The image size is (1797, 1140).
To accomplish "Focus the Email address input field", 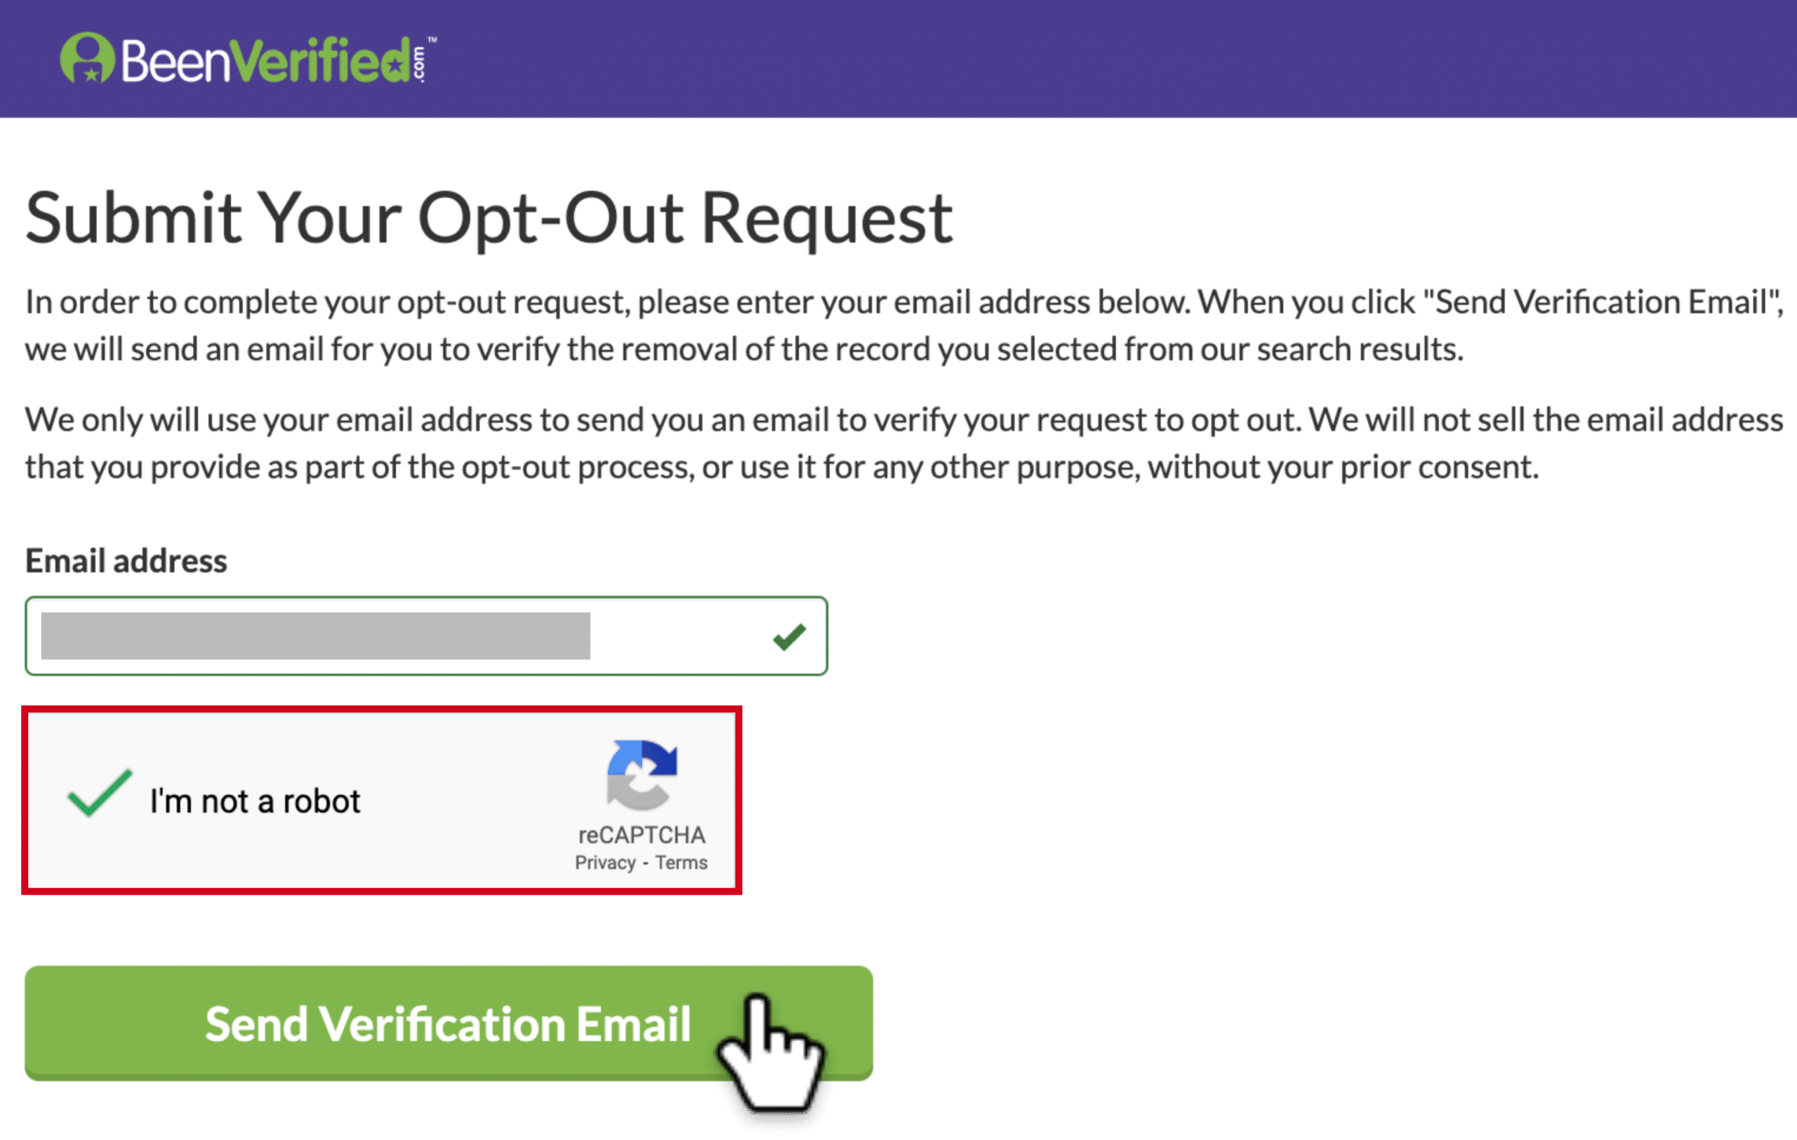I will (426, 636).
